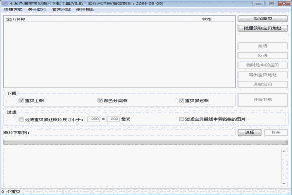Click the 导出宝贝地址 button
Screen dimensions: 292x195
[263, 75]
